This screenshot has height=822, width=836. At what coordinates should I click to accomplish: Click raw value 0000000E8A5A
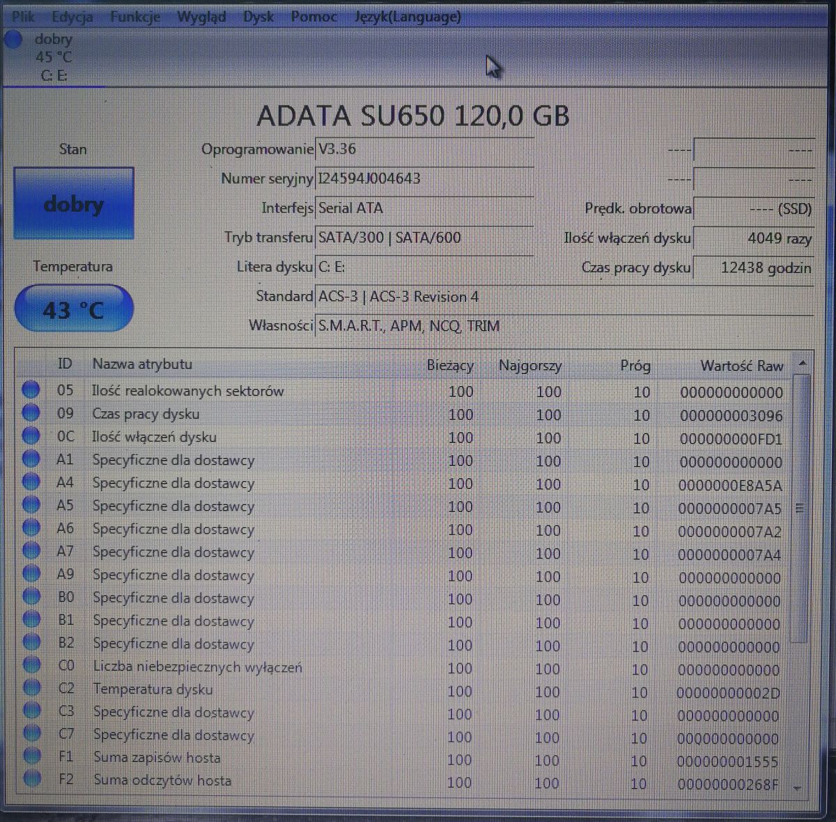(730, 485)
